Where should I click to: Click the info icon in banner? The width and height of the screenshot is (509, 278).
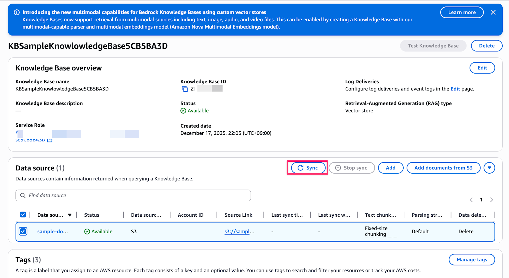pos(17,12)
